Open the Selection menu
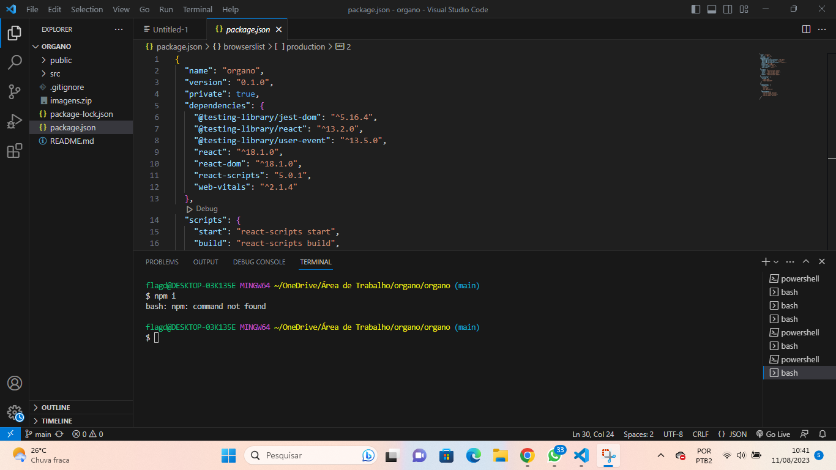The image size is (836, 470). 87,9
